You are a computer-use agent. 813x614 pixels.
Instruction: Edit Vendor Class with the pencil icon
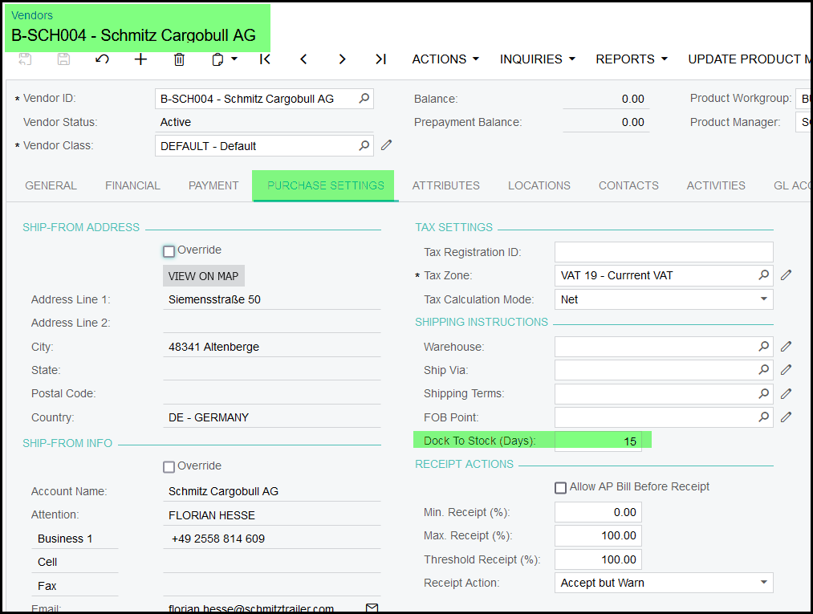pyautogui.click(x=386, y=145)
